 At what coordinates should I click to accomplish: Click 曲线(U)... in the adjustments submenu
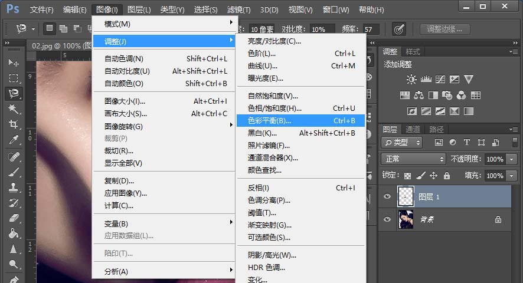(263, 66)
